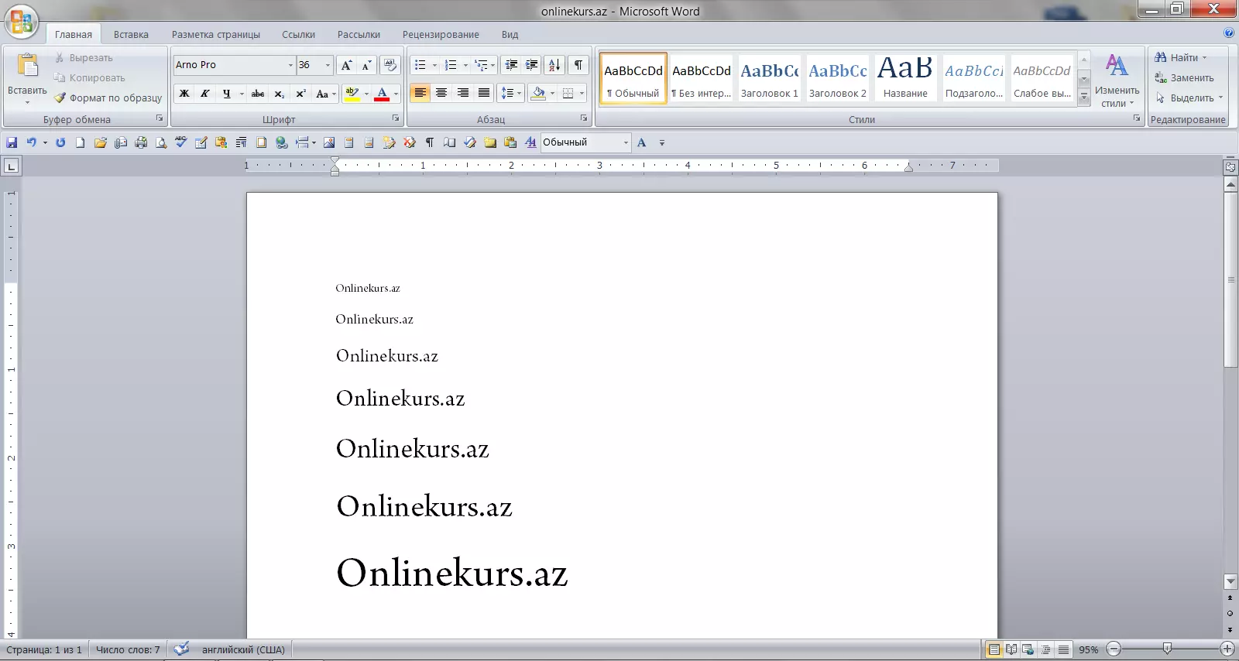Viewport: 1239px width, 661px height.
Task: Open the Обычный style dropdown in toolbar
Action: click(626, 142)
